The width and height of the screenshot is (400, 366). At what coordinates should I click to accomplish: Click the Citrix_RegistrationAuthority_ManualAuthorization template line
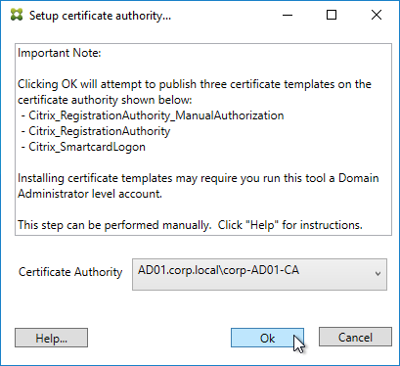tap(153, 115)
